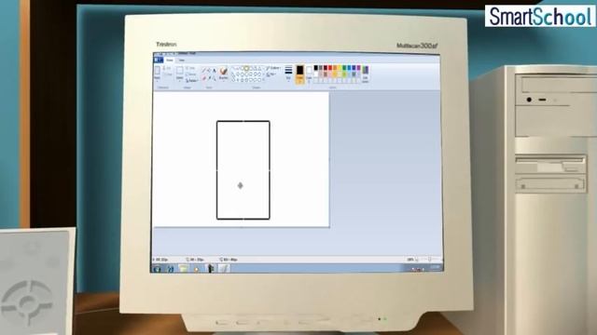Image resolution: width=597 pixels, height=335 pixels.
Task: Switch to the Home ribbon tab
Action: point(170,60)
